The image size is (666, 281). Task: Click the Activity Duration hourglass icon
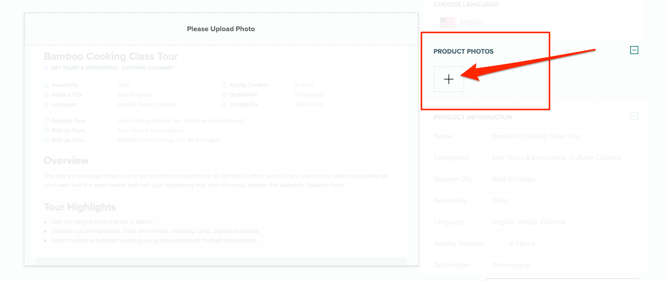tap(224, 85)
